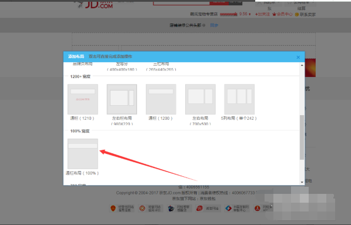
Task: Click the 左等分 label at the top
Action: click(x=122, y=64)
